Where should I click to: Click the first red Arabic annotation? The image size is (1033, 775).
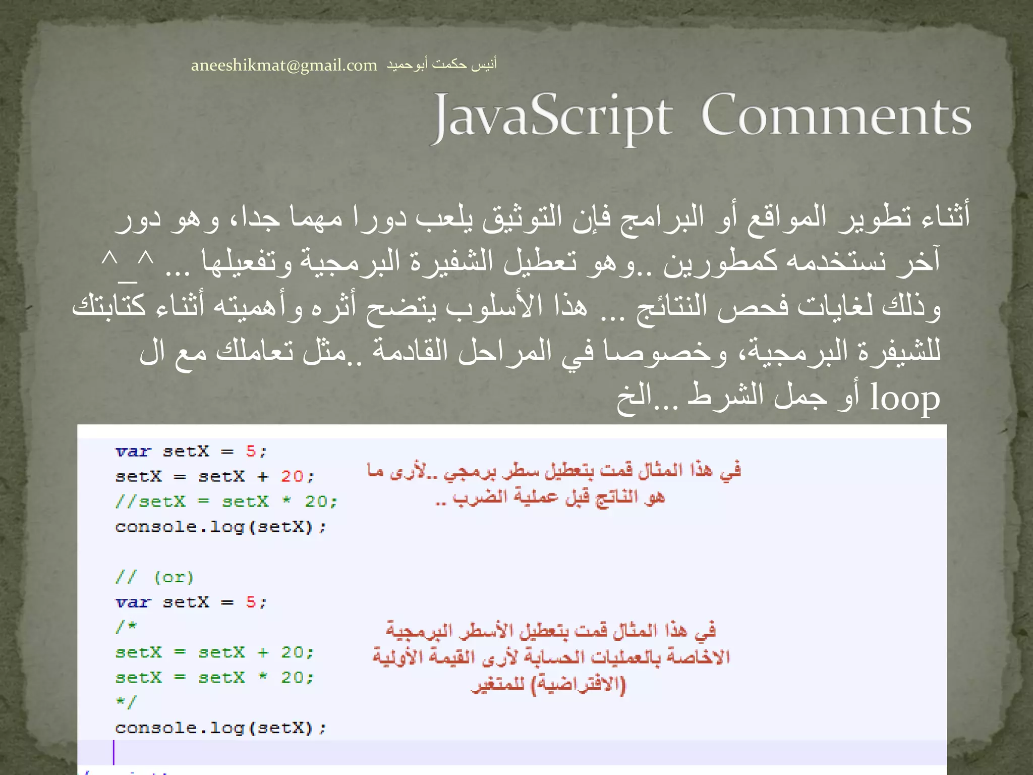coord(554,483)
